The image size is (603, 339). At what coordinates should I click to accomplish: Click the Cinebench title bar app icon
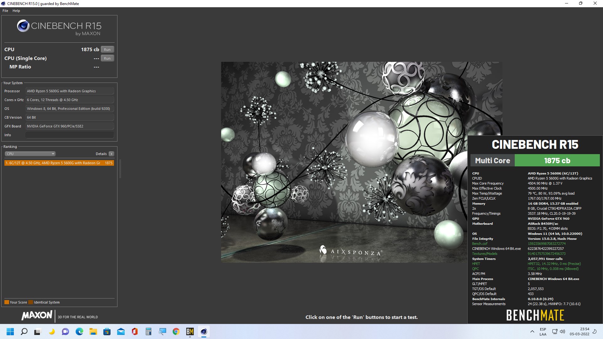[x=3, y=4]
